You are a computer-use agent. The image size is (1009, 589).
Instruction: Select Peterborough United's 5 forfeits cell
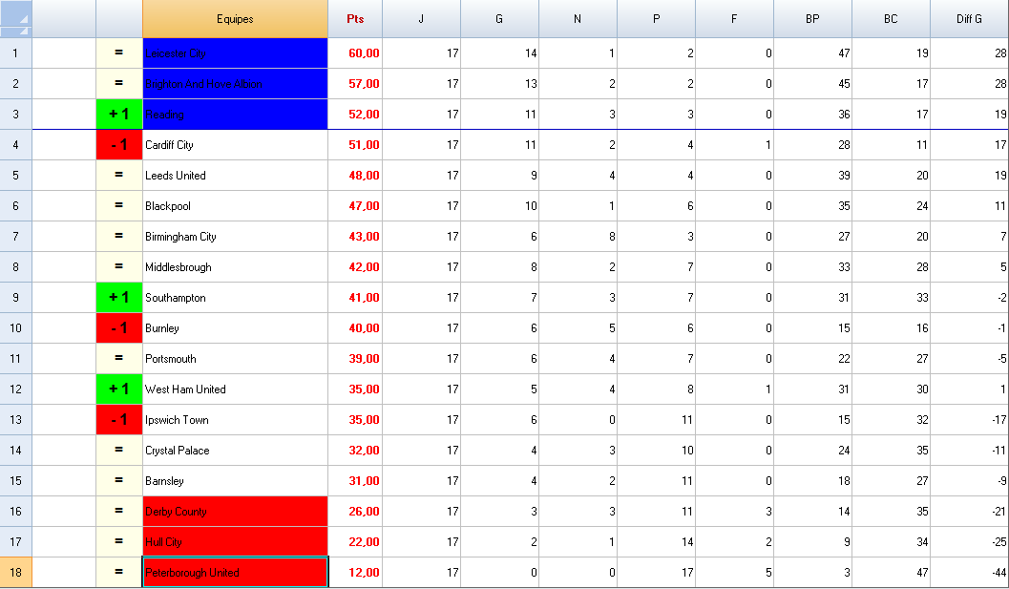tap(734, 572)
